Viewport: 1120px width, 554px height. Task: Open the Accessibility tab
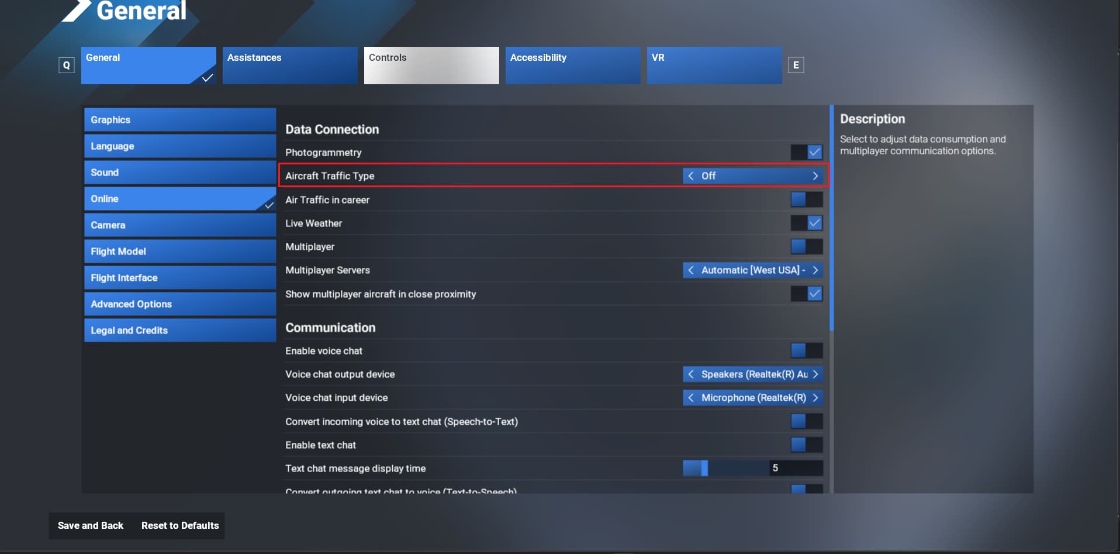[x=573, y=66]
